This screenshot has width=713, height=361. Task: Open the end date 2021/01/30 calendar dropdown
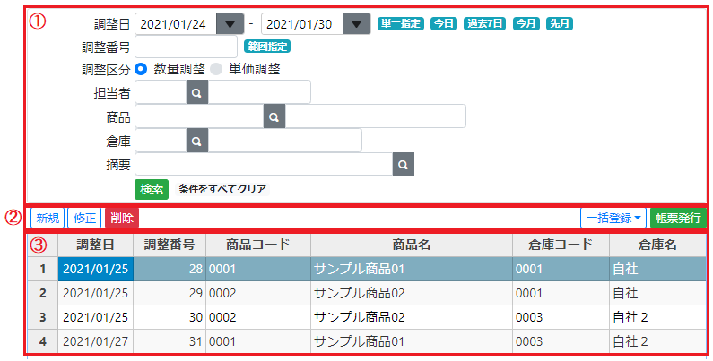pos(356,24)
